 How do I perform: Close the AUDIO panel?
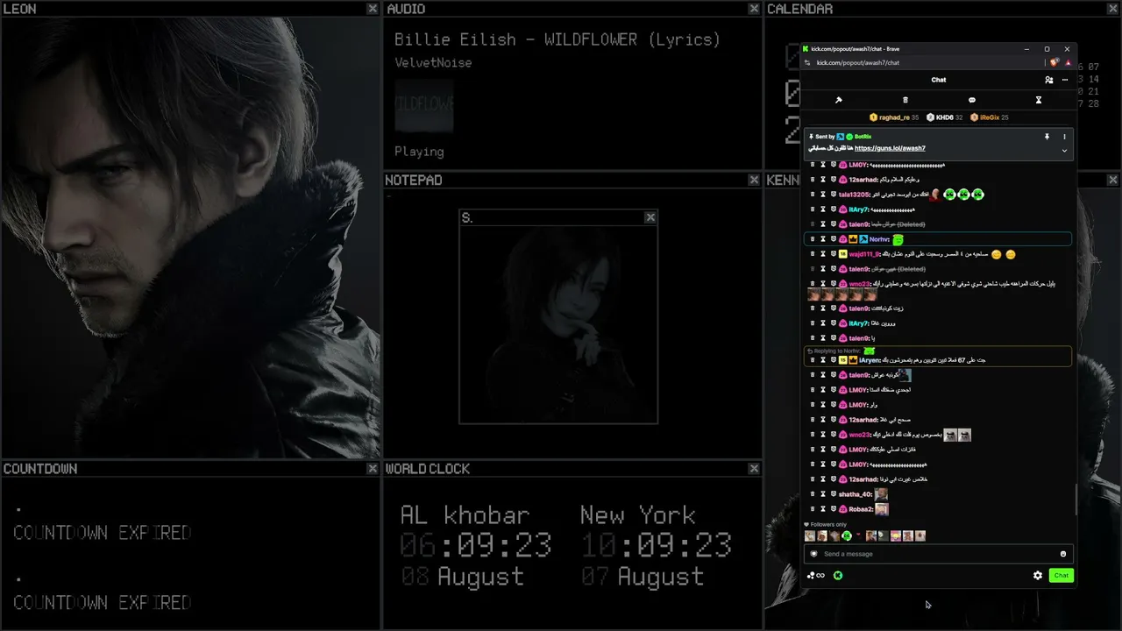pos(754,9)
